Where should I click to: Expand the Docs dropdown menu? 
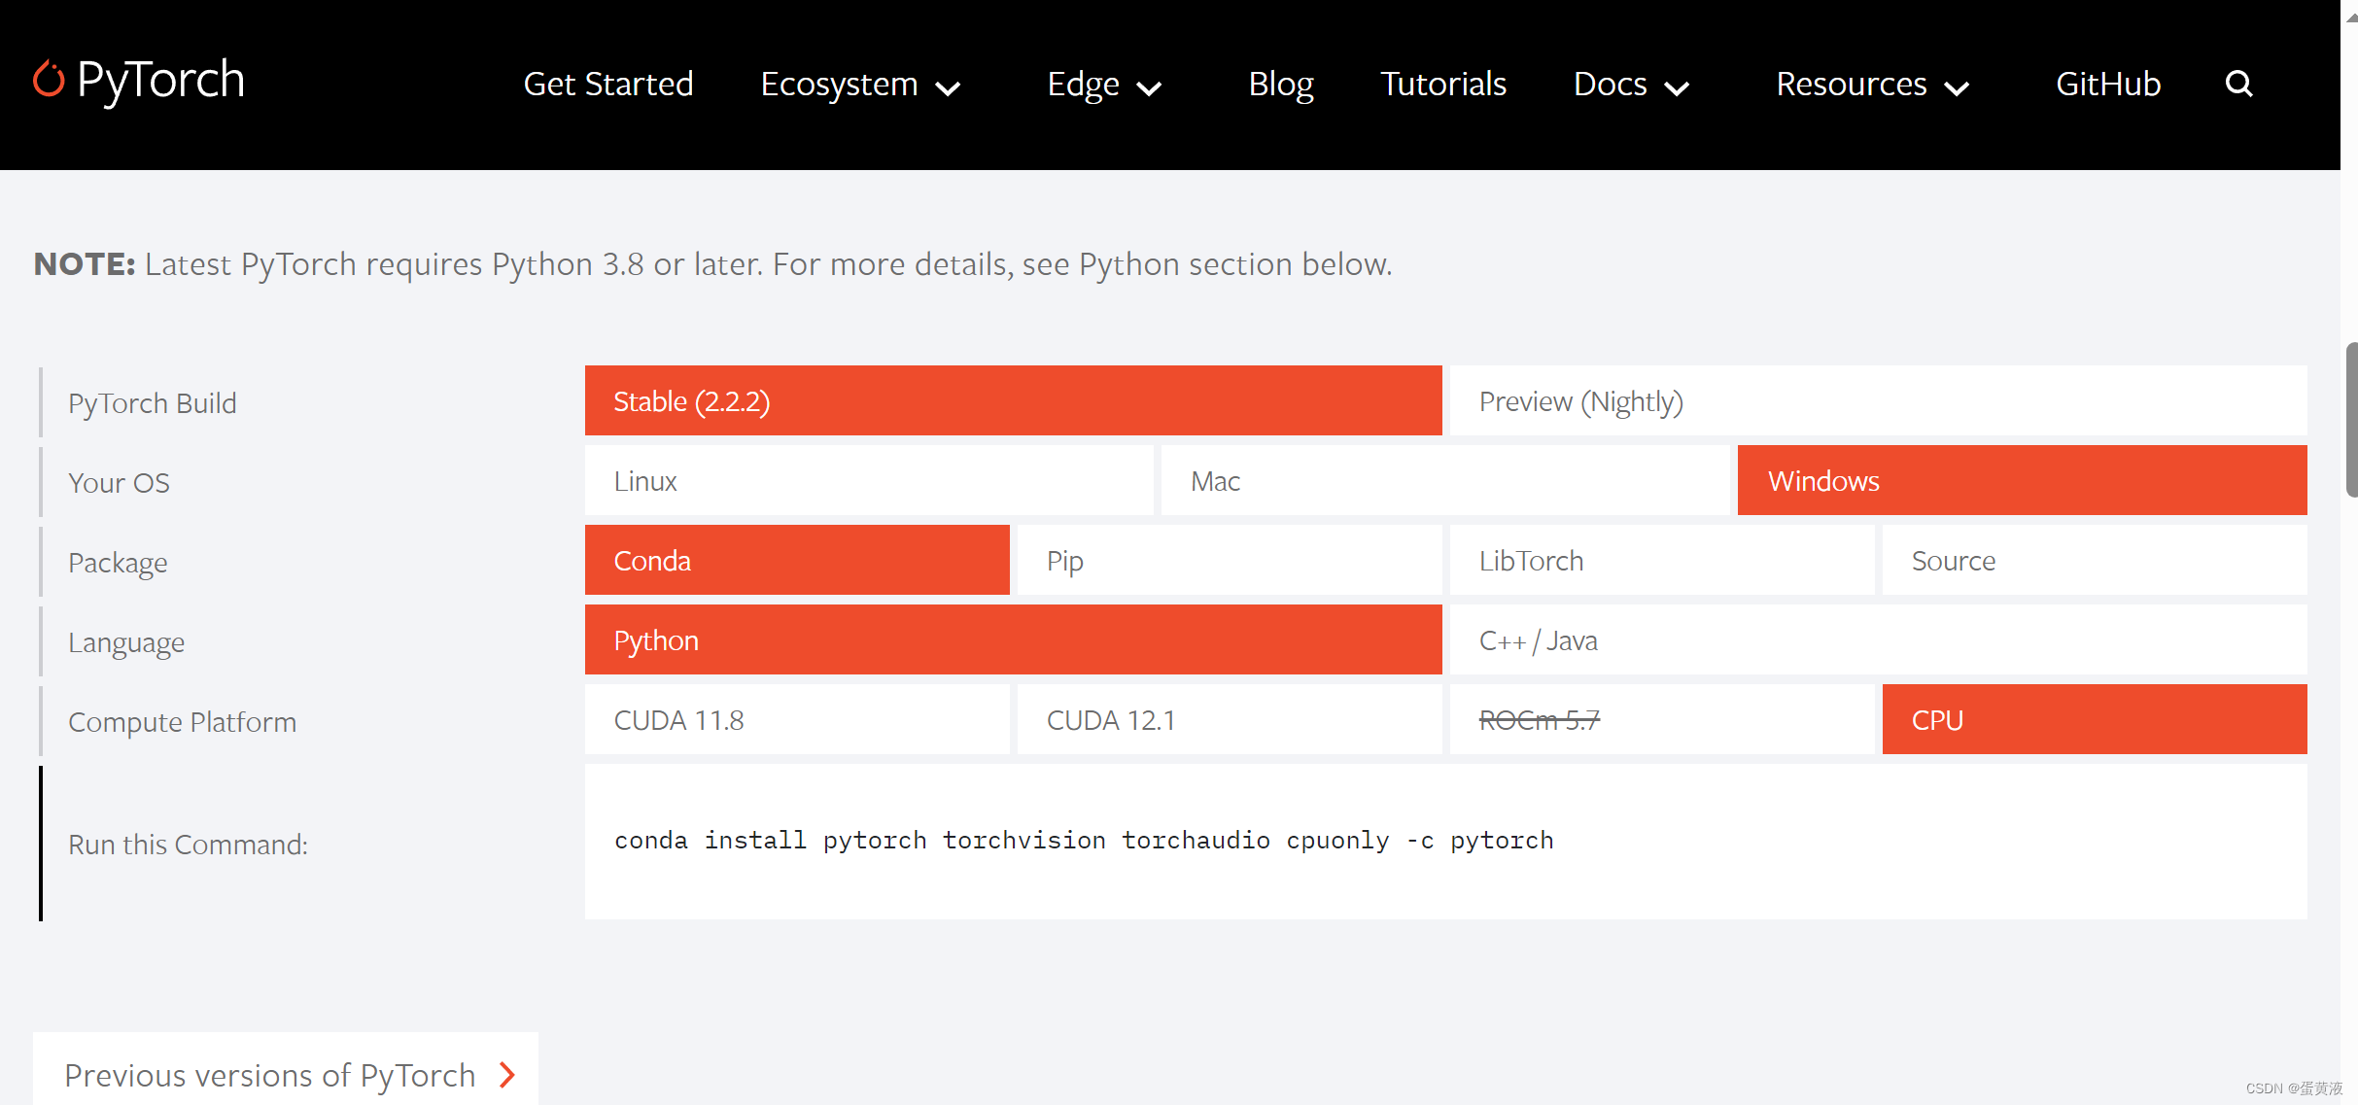click(1631, 85)
